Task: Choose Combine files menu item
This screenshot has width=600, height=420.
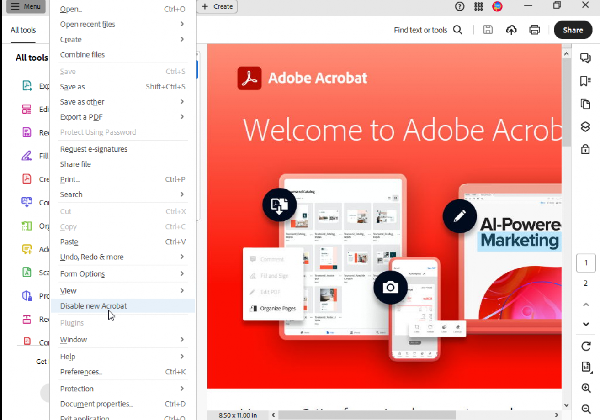Action: [122, 54]
